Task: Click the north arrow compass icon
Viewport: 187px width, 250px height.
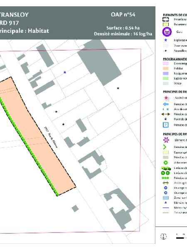Action: coord(163,236)
